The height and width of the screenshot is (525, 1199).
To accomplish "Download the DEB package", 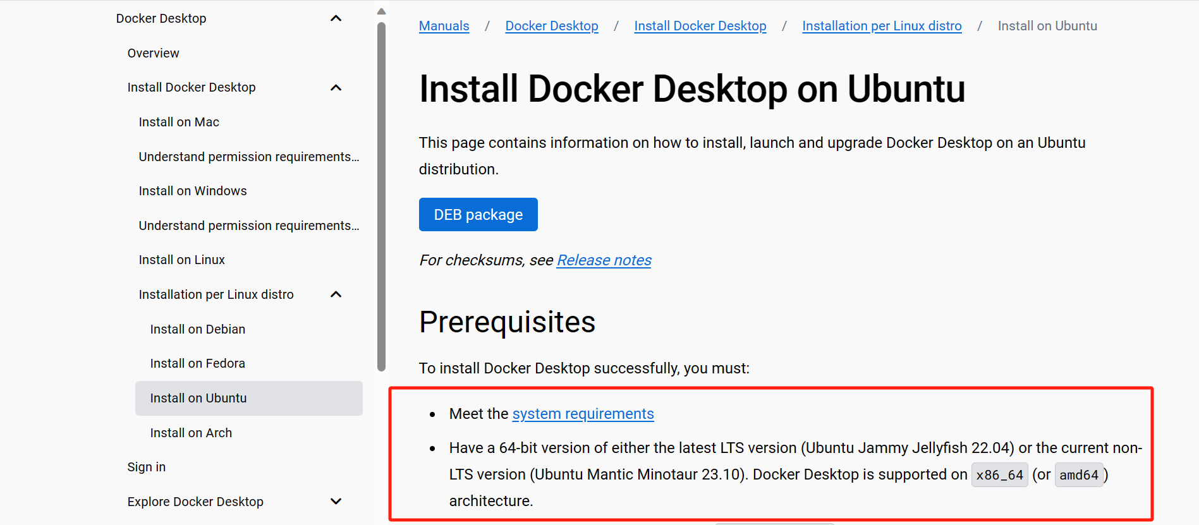I will coord(478,215).
